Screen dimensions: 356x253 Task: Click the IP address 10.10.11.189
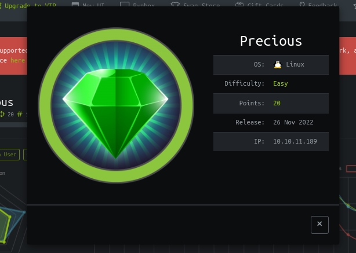295,141
